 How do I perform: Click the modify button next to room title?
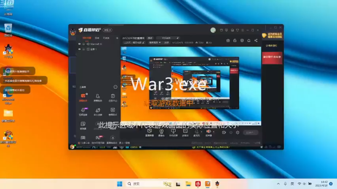click(150, 38)
